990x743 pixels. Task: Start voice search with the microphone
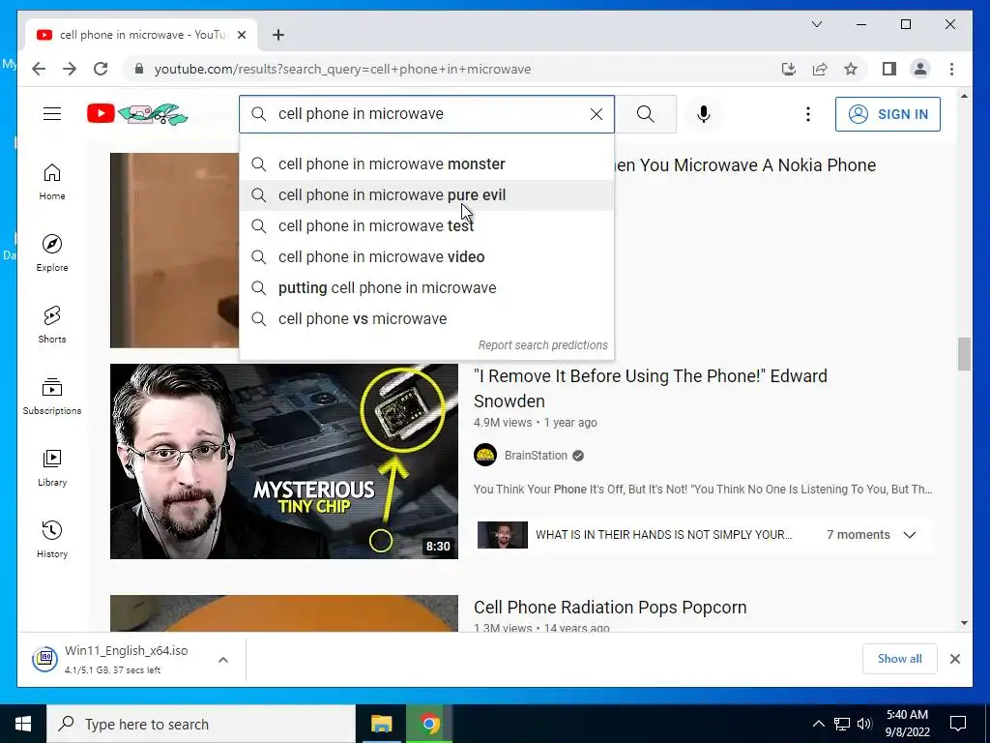[x=704, y=114]
